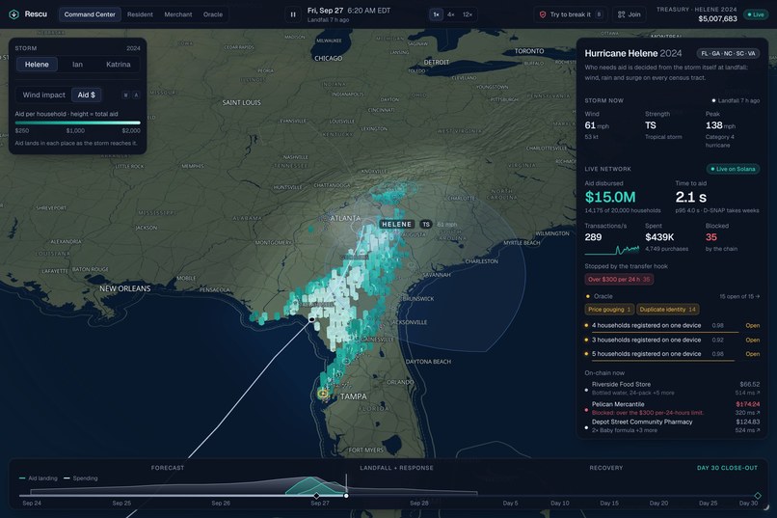
Task: Click the A shortcut key badge
Action: point(136,95)
